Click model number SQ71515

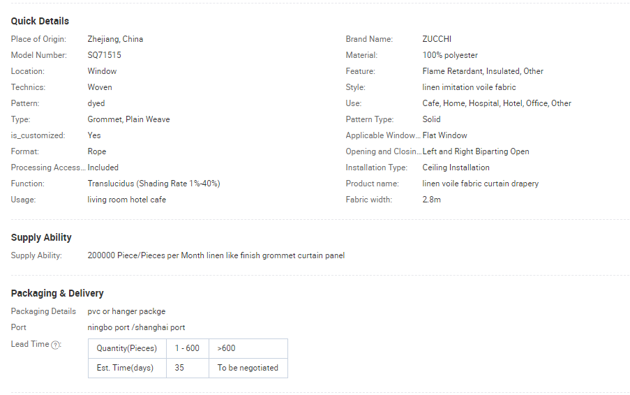click(x=105, y=55)
